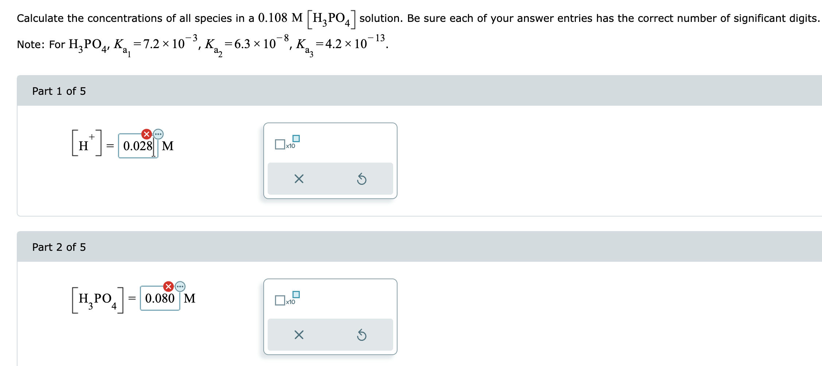Toggle the small exponent box above x10 in Part 2
This screenshot has width=822, height=366.
click(x=296, y=294)
